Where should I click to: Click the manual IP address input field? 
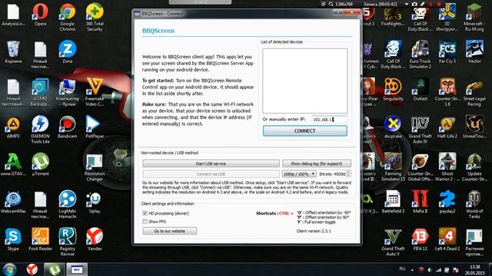(x=330, y=120)
